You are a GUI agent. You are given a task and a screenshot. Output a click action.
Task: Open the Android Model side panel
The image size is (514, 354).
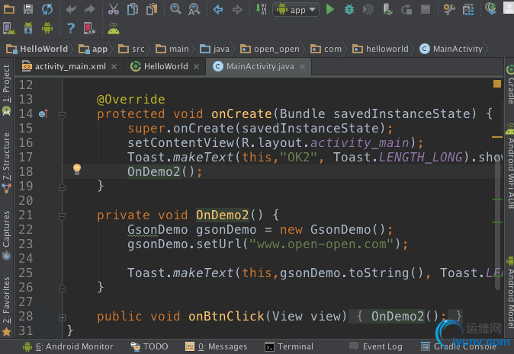click(x=509, y=292)
